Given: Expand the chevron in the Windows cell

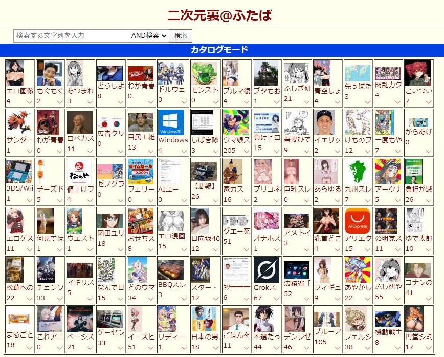Looking at the screenshot, I should (x=183, y=151).
